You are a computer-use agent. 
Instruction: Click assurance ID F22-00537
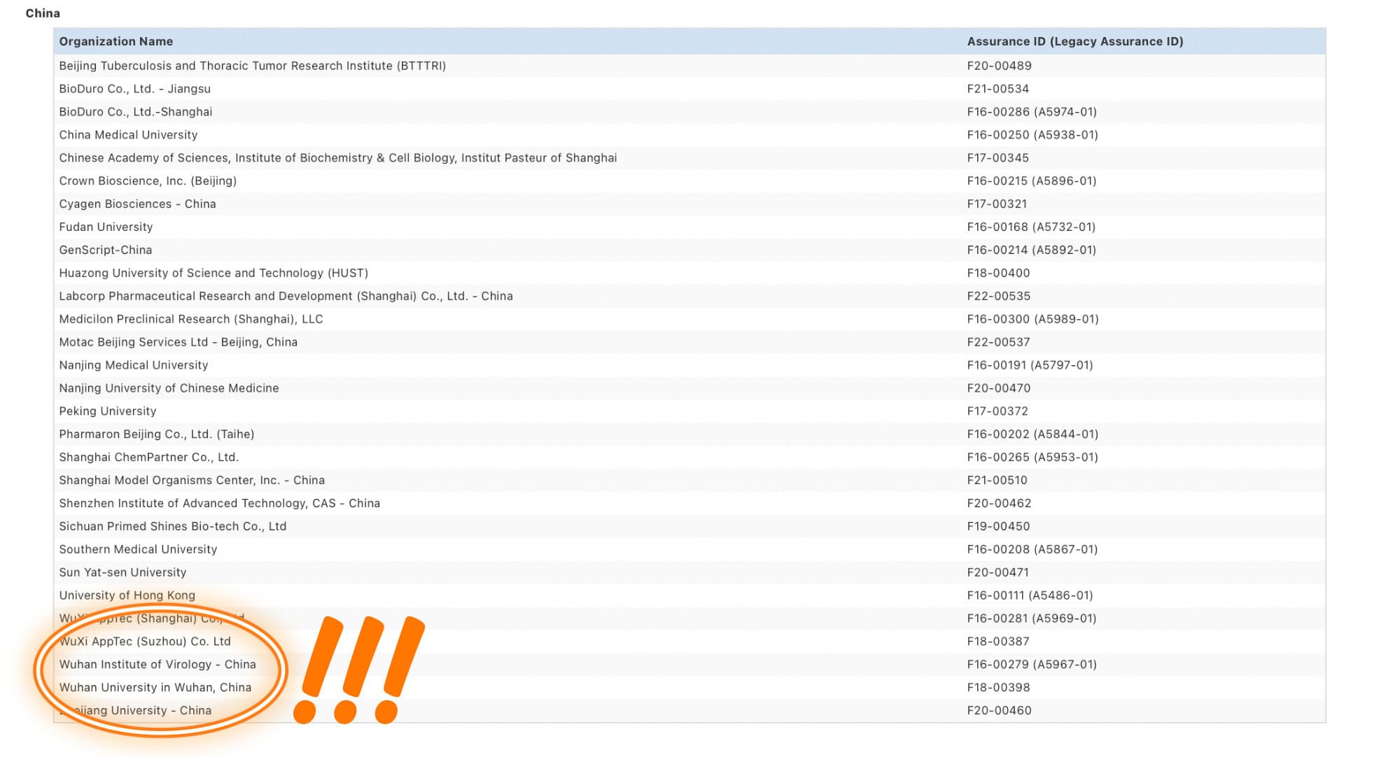click(998, 343)
